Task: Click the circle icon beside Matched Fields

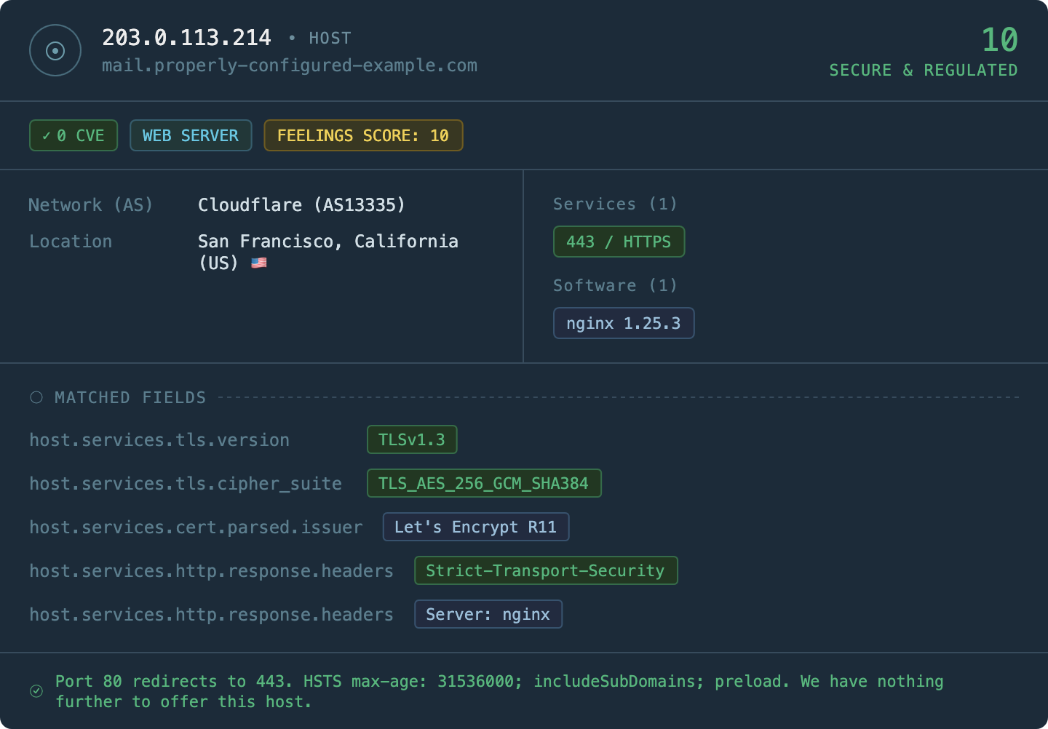Action: pyautogui.click(x=36, y=397)
